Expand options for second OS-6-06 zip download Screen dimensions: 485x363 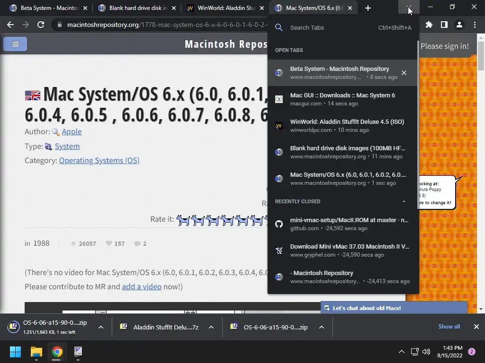pyautogui.click(x=322, y=327)
